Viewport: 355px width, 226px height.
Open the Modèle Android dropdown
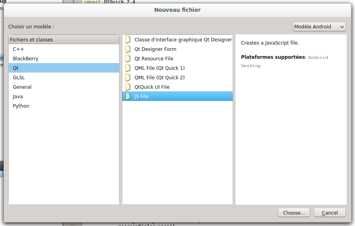pos(319,27)
